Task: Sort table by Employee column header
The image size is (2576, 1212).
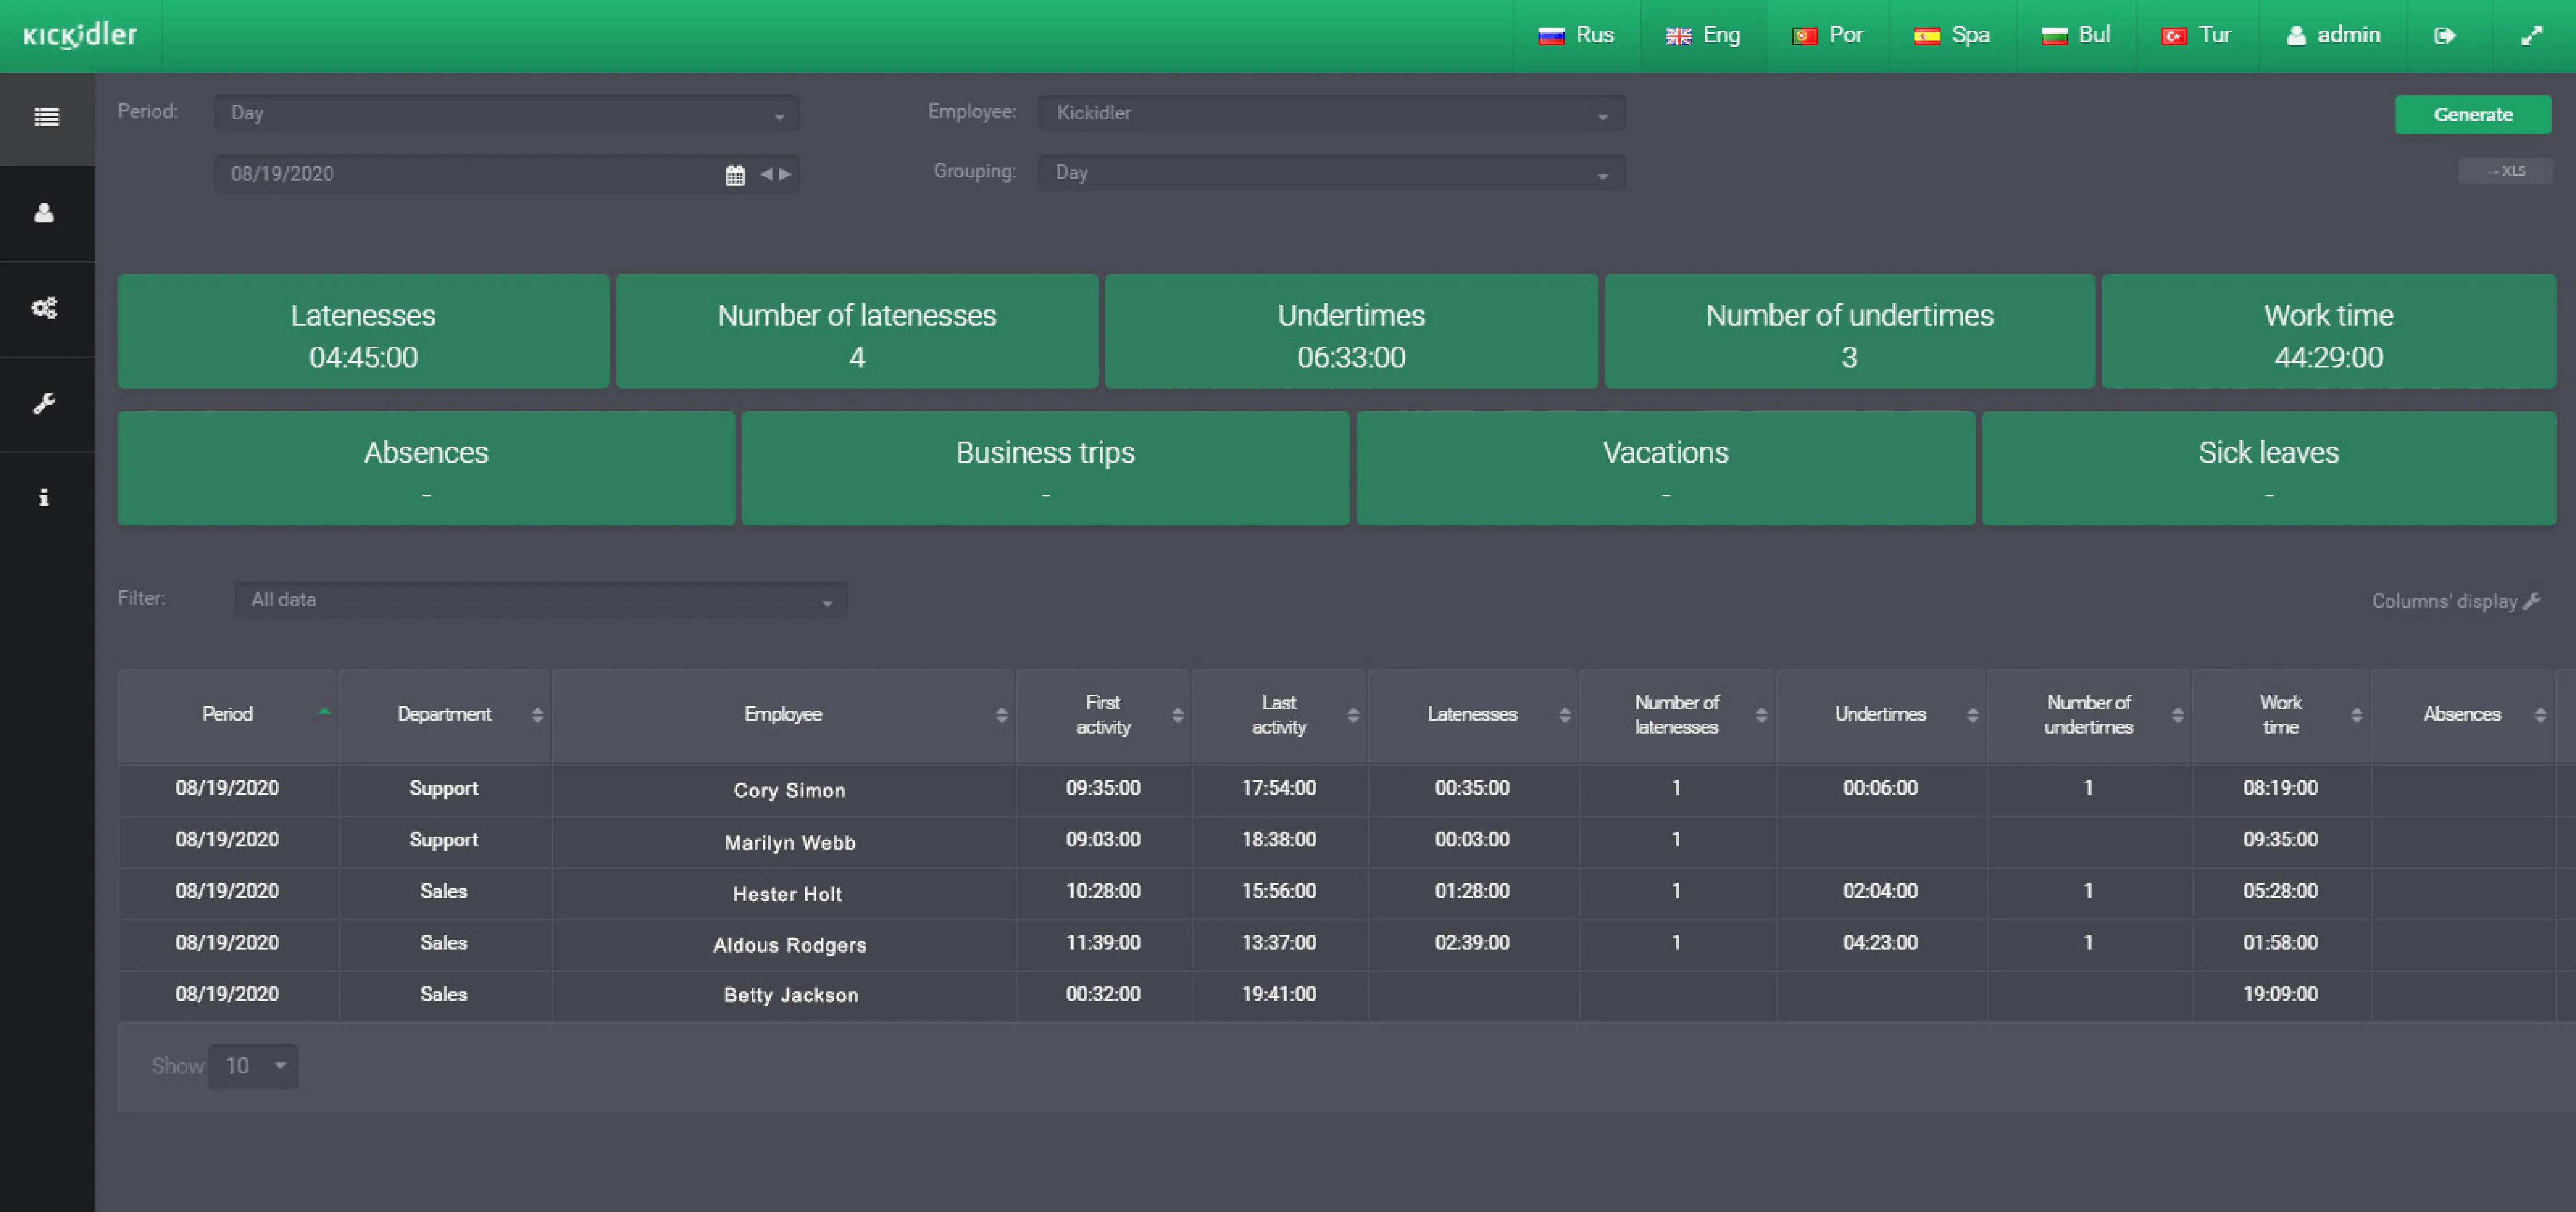Action: pyautogui.click(x=782, y=714)
